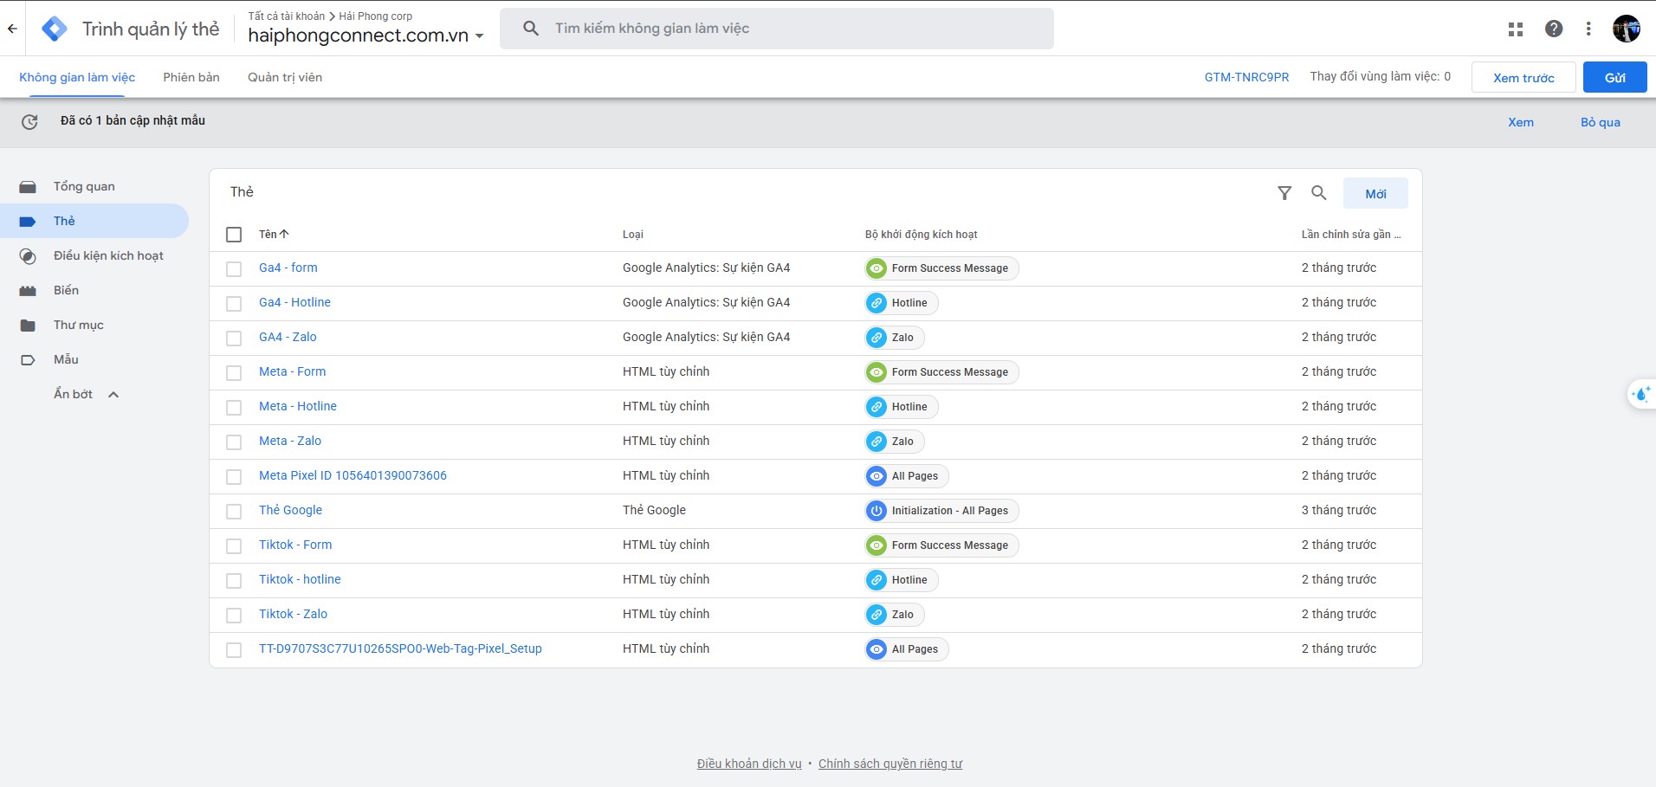Viewport: 1656px width, 787px height.
Task: Check the Meta - Form row checkbox
Action: (234, 373)
